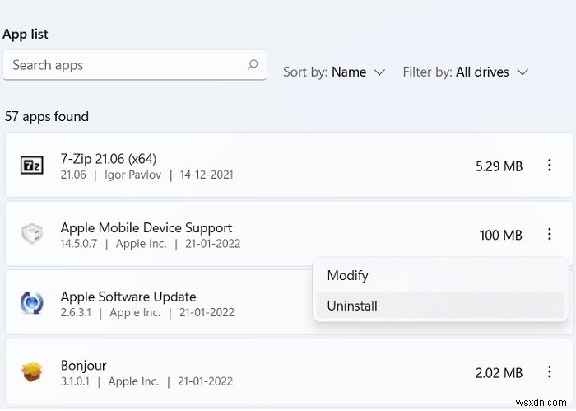
Task: Click the 7-Zip app icon
Action: [31, 166]
